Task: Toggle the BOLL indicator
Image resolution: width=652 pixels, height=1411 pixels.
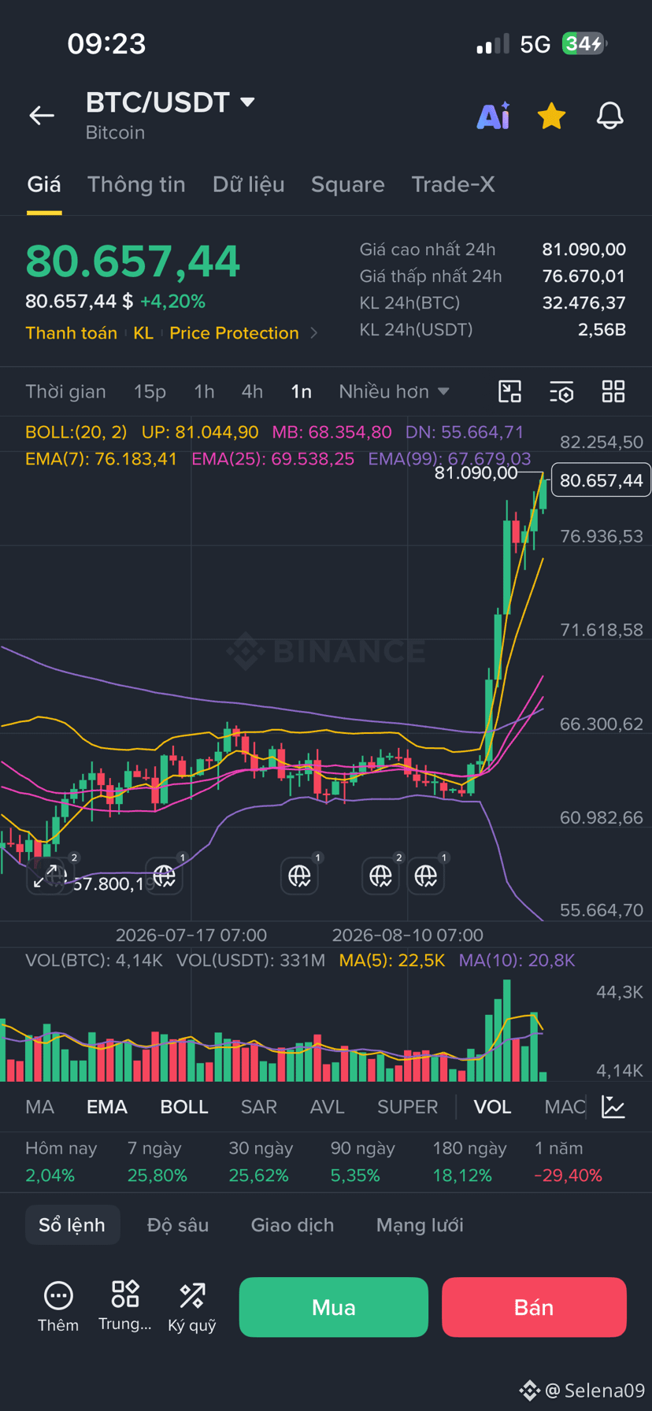Action: pyautogui.click(x=184, y=1106)
